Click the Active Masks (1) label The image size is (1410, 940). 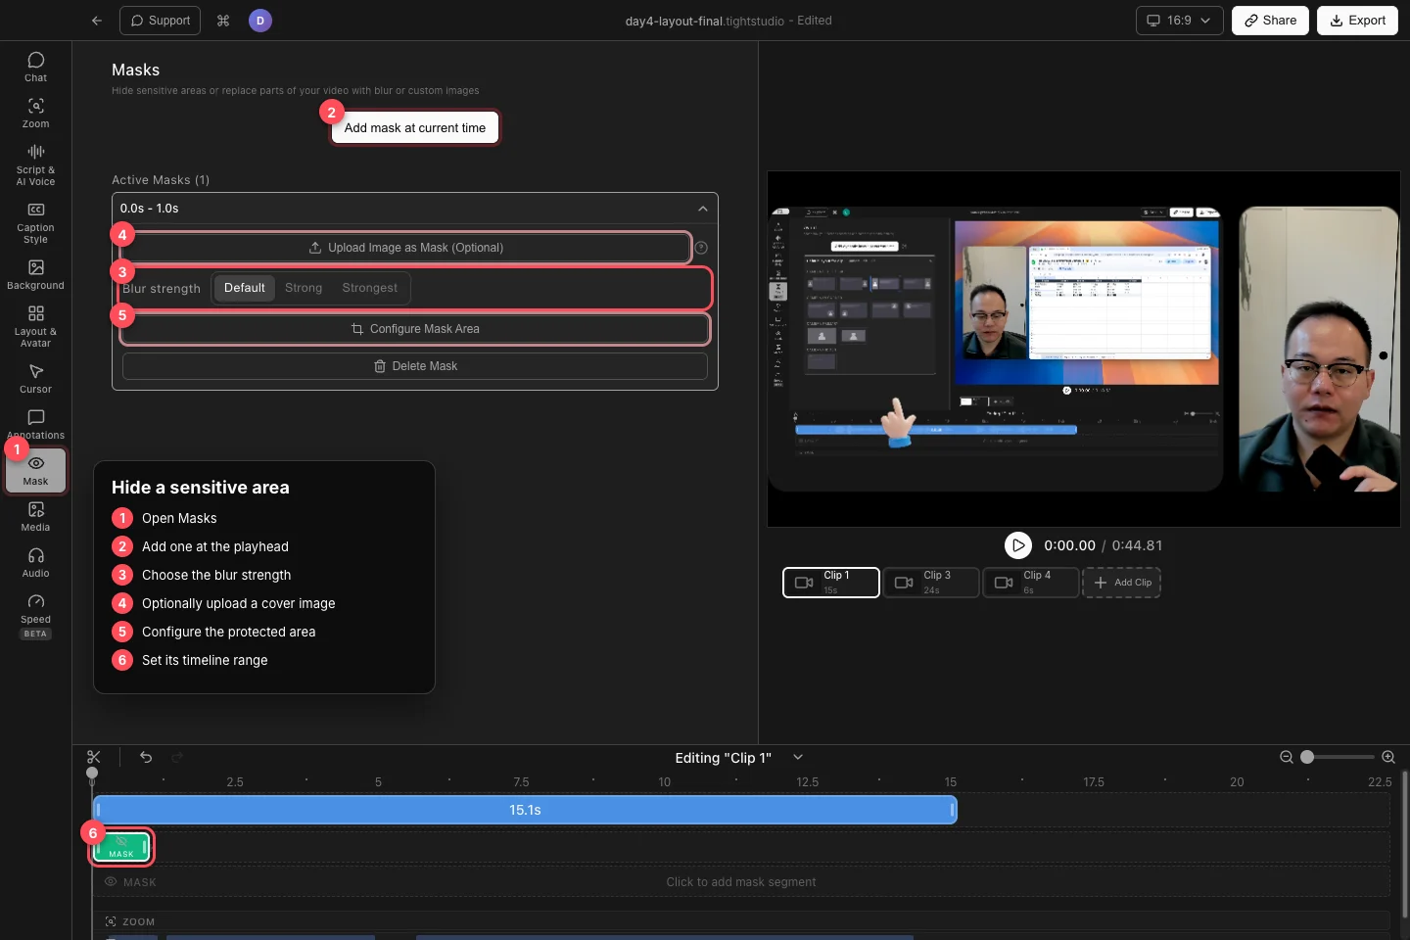(x=161, y=180)
